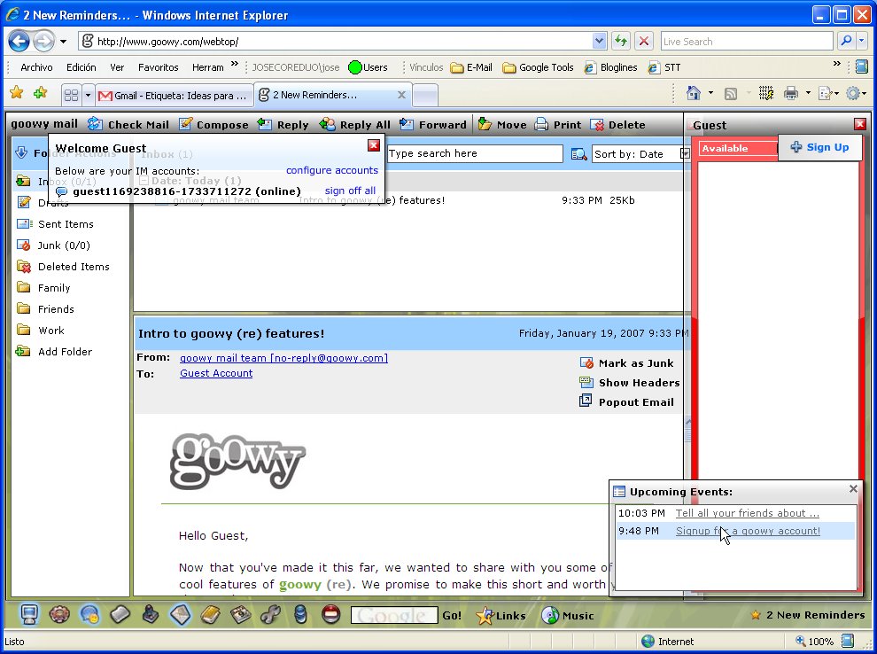Click the Move email button
This screenshot has width=877, height=654.
pyautogui.click(x=502, y=124)
